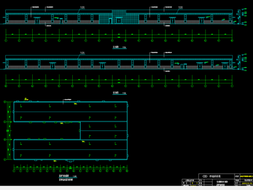
Task: Click the central door inside the gridded entrance
Action: (x=119, y=21)
